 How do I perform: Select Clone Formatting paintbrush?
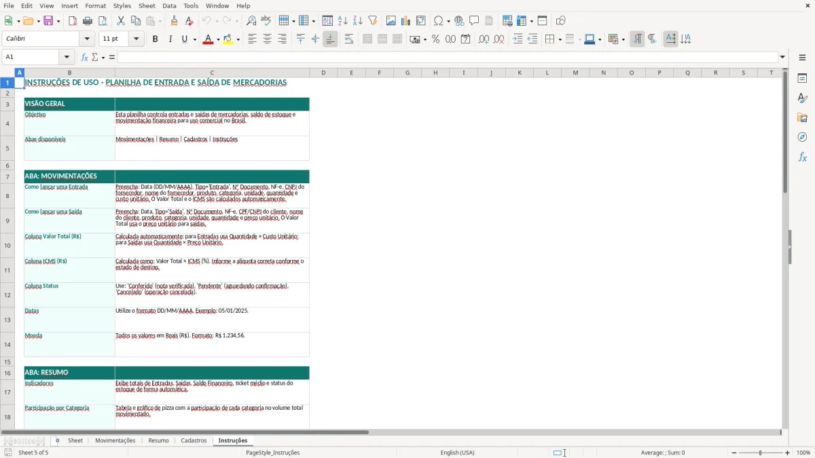tap(175, 21)
